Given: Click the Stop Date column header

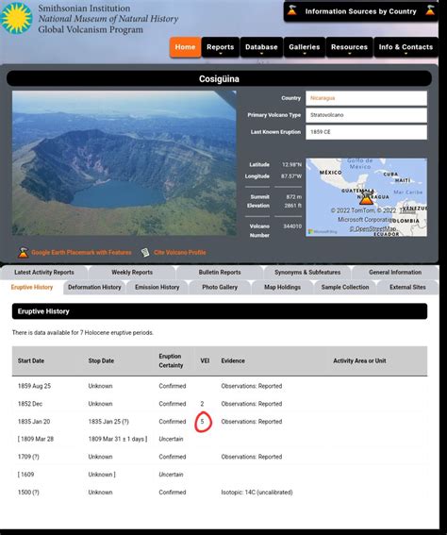Looking at the screenshot, I should [101, 360].
